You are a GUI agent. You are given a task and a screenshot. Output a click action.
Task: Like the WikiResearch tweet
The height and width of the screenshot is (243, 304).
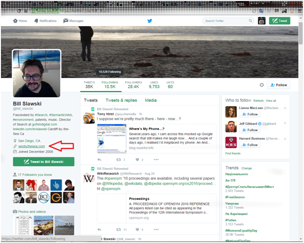[137, 229]
